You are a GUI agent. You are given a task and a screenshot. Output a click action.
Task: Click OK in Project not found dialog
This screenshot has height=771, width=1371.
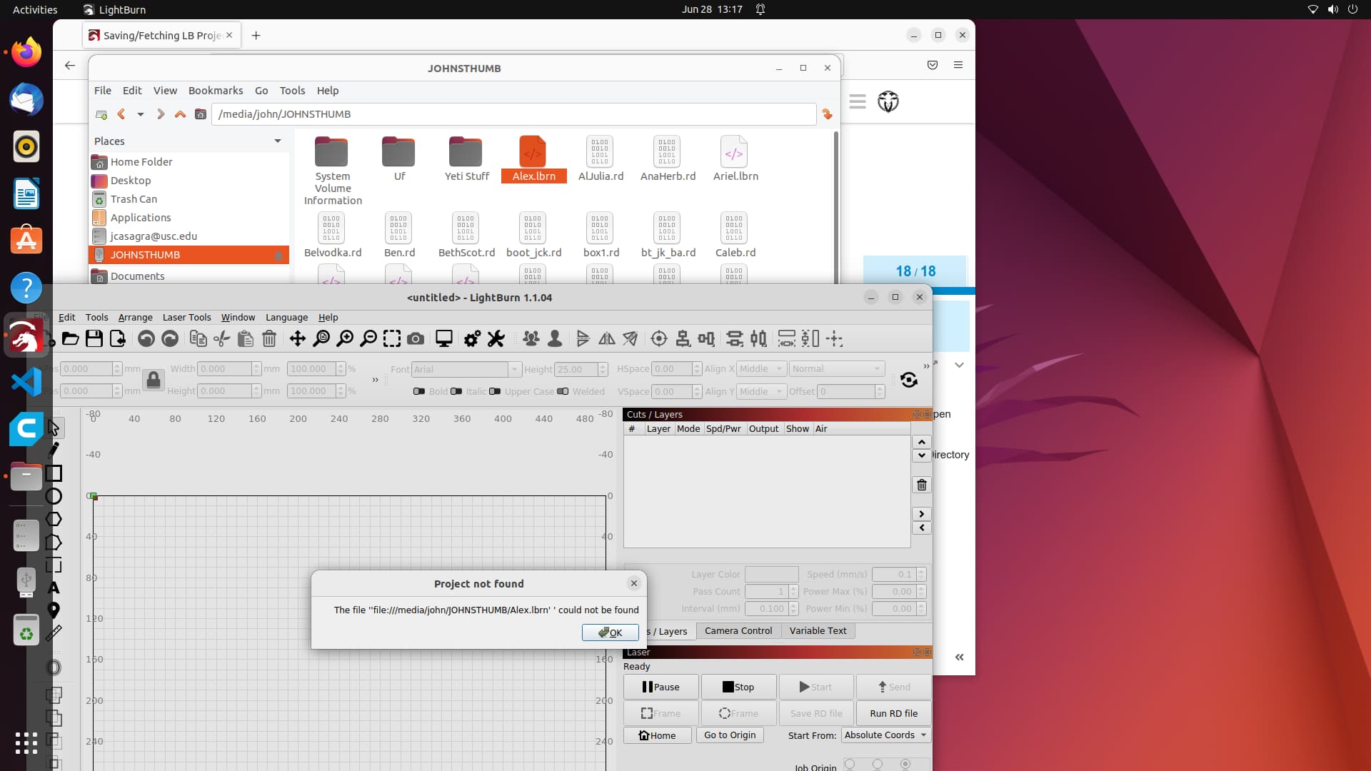[611, 633]
